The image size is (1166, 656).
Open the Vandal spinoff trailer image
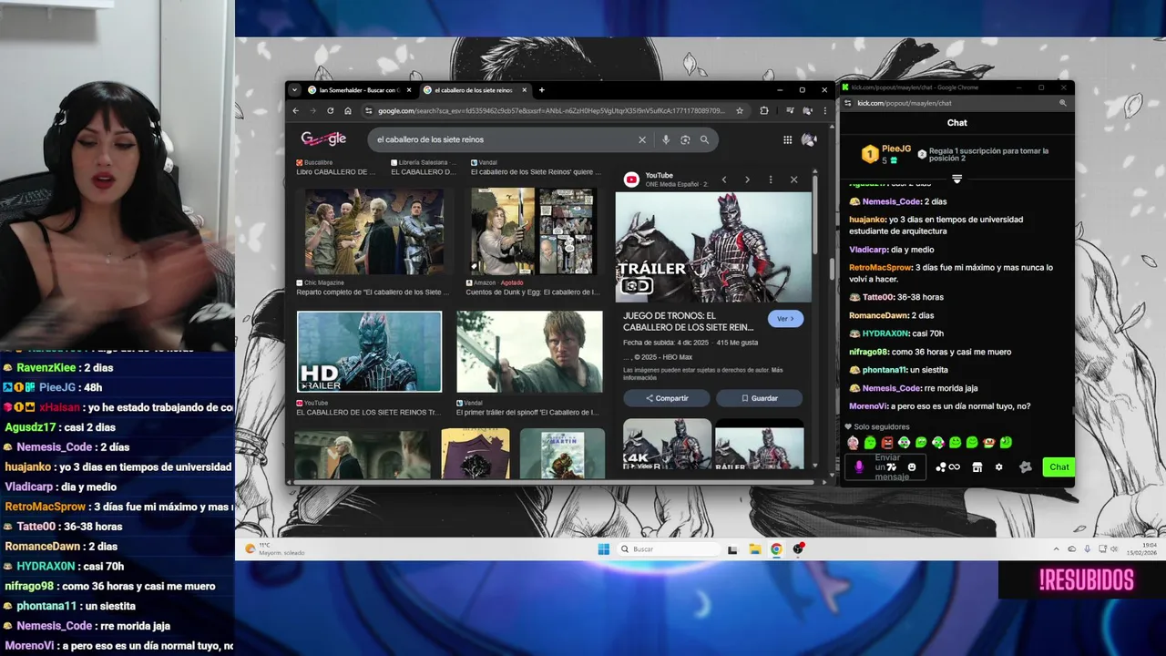pyautogui.click(x=529, y=352)
